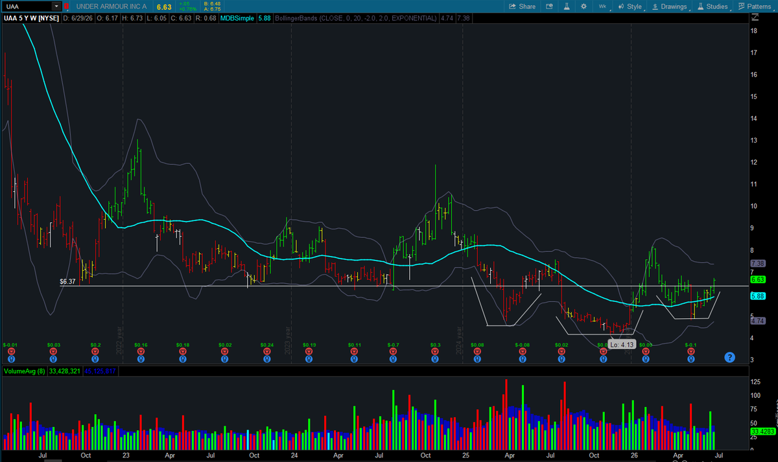Open the snapshot tool icon beside Share
The width and height of the screenshot is (778, 462).
pos(549,6)
